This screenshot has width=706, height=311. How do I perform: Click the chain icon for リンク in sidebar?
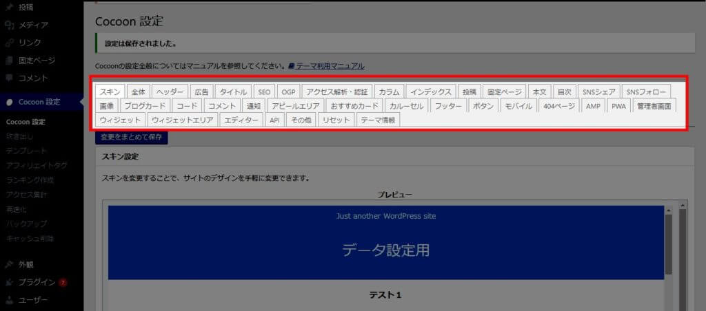tap(9, 43)
